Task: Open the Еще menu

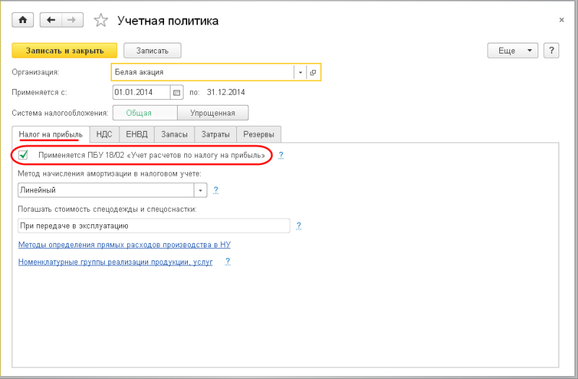Action: point(513,50)
